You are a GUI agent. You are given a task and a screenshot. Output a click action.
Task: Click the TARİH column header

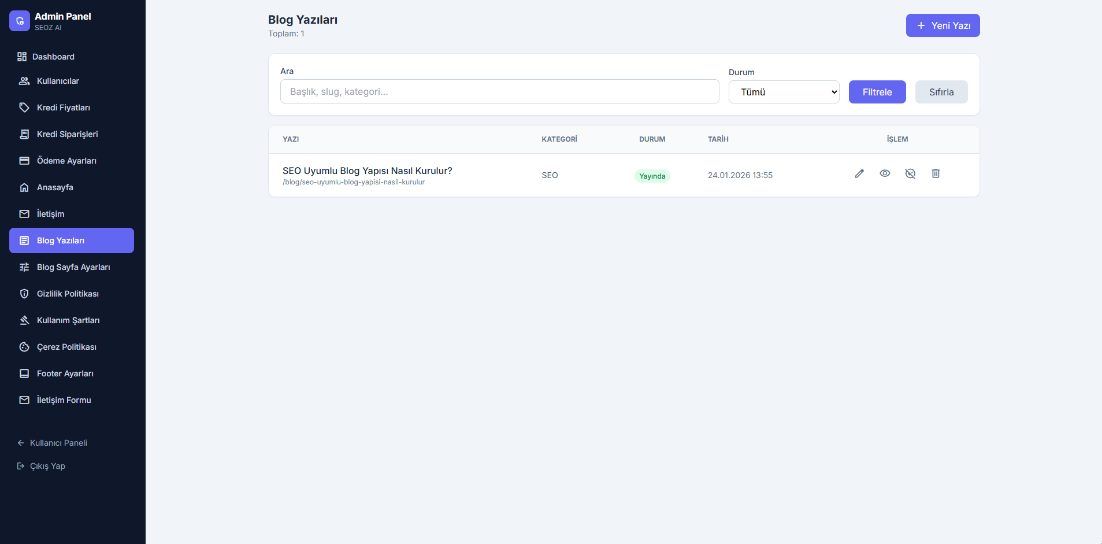718,139
